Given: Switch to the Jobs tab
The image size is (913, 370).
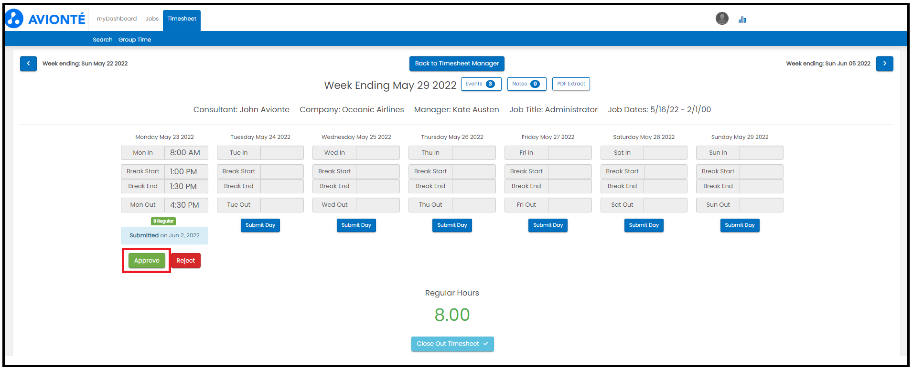Looking at the screenshot, I should (x=152, y=19).
